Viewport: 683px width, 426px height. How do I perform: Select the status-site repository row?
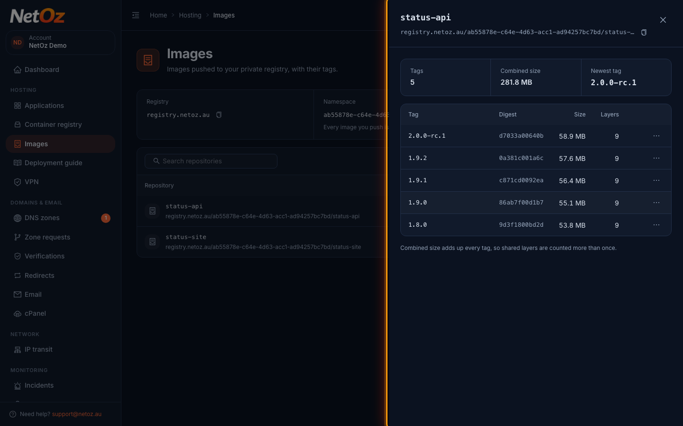261,242
